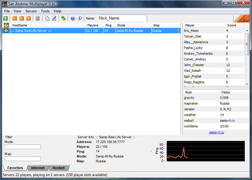Follow the samp-rl.ru link below the rules
252x180 pixels.
(x=216, y=133)
